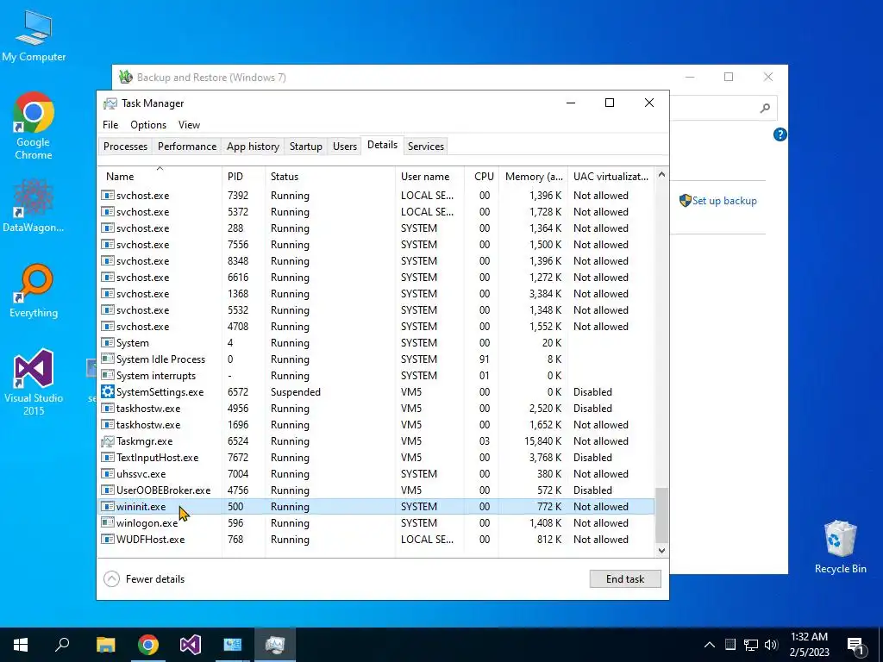
Task: Click the Taskmgr.exe process icon
Action: (108, 440)
